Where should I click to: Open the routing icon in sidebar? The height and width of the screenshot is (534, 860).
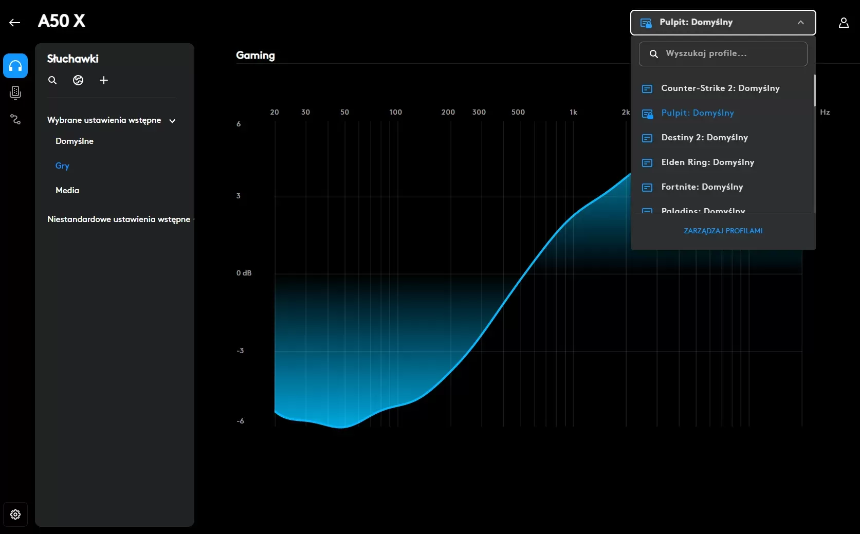(x=15, y=119)
